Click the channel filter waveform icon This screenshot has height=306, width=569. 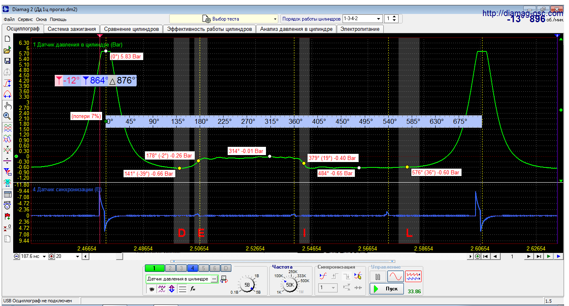[x=162, y=289]
